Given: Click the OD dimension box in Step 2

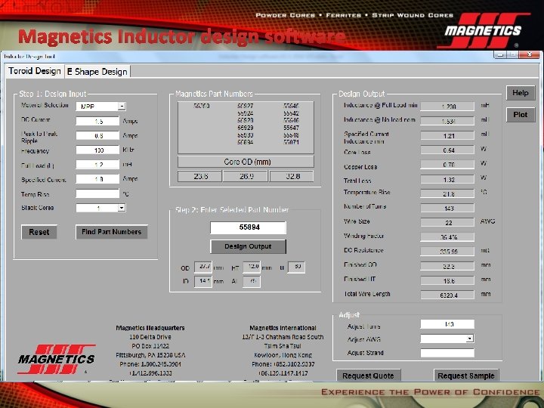Looking at the screenshot, I should 203,267.
